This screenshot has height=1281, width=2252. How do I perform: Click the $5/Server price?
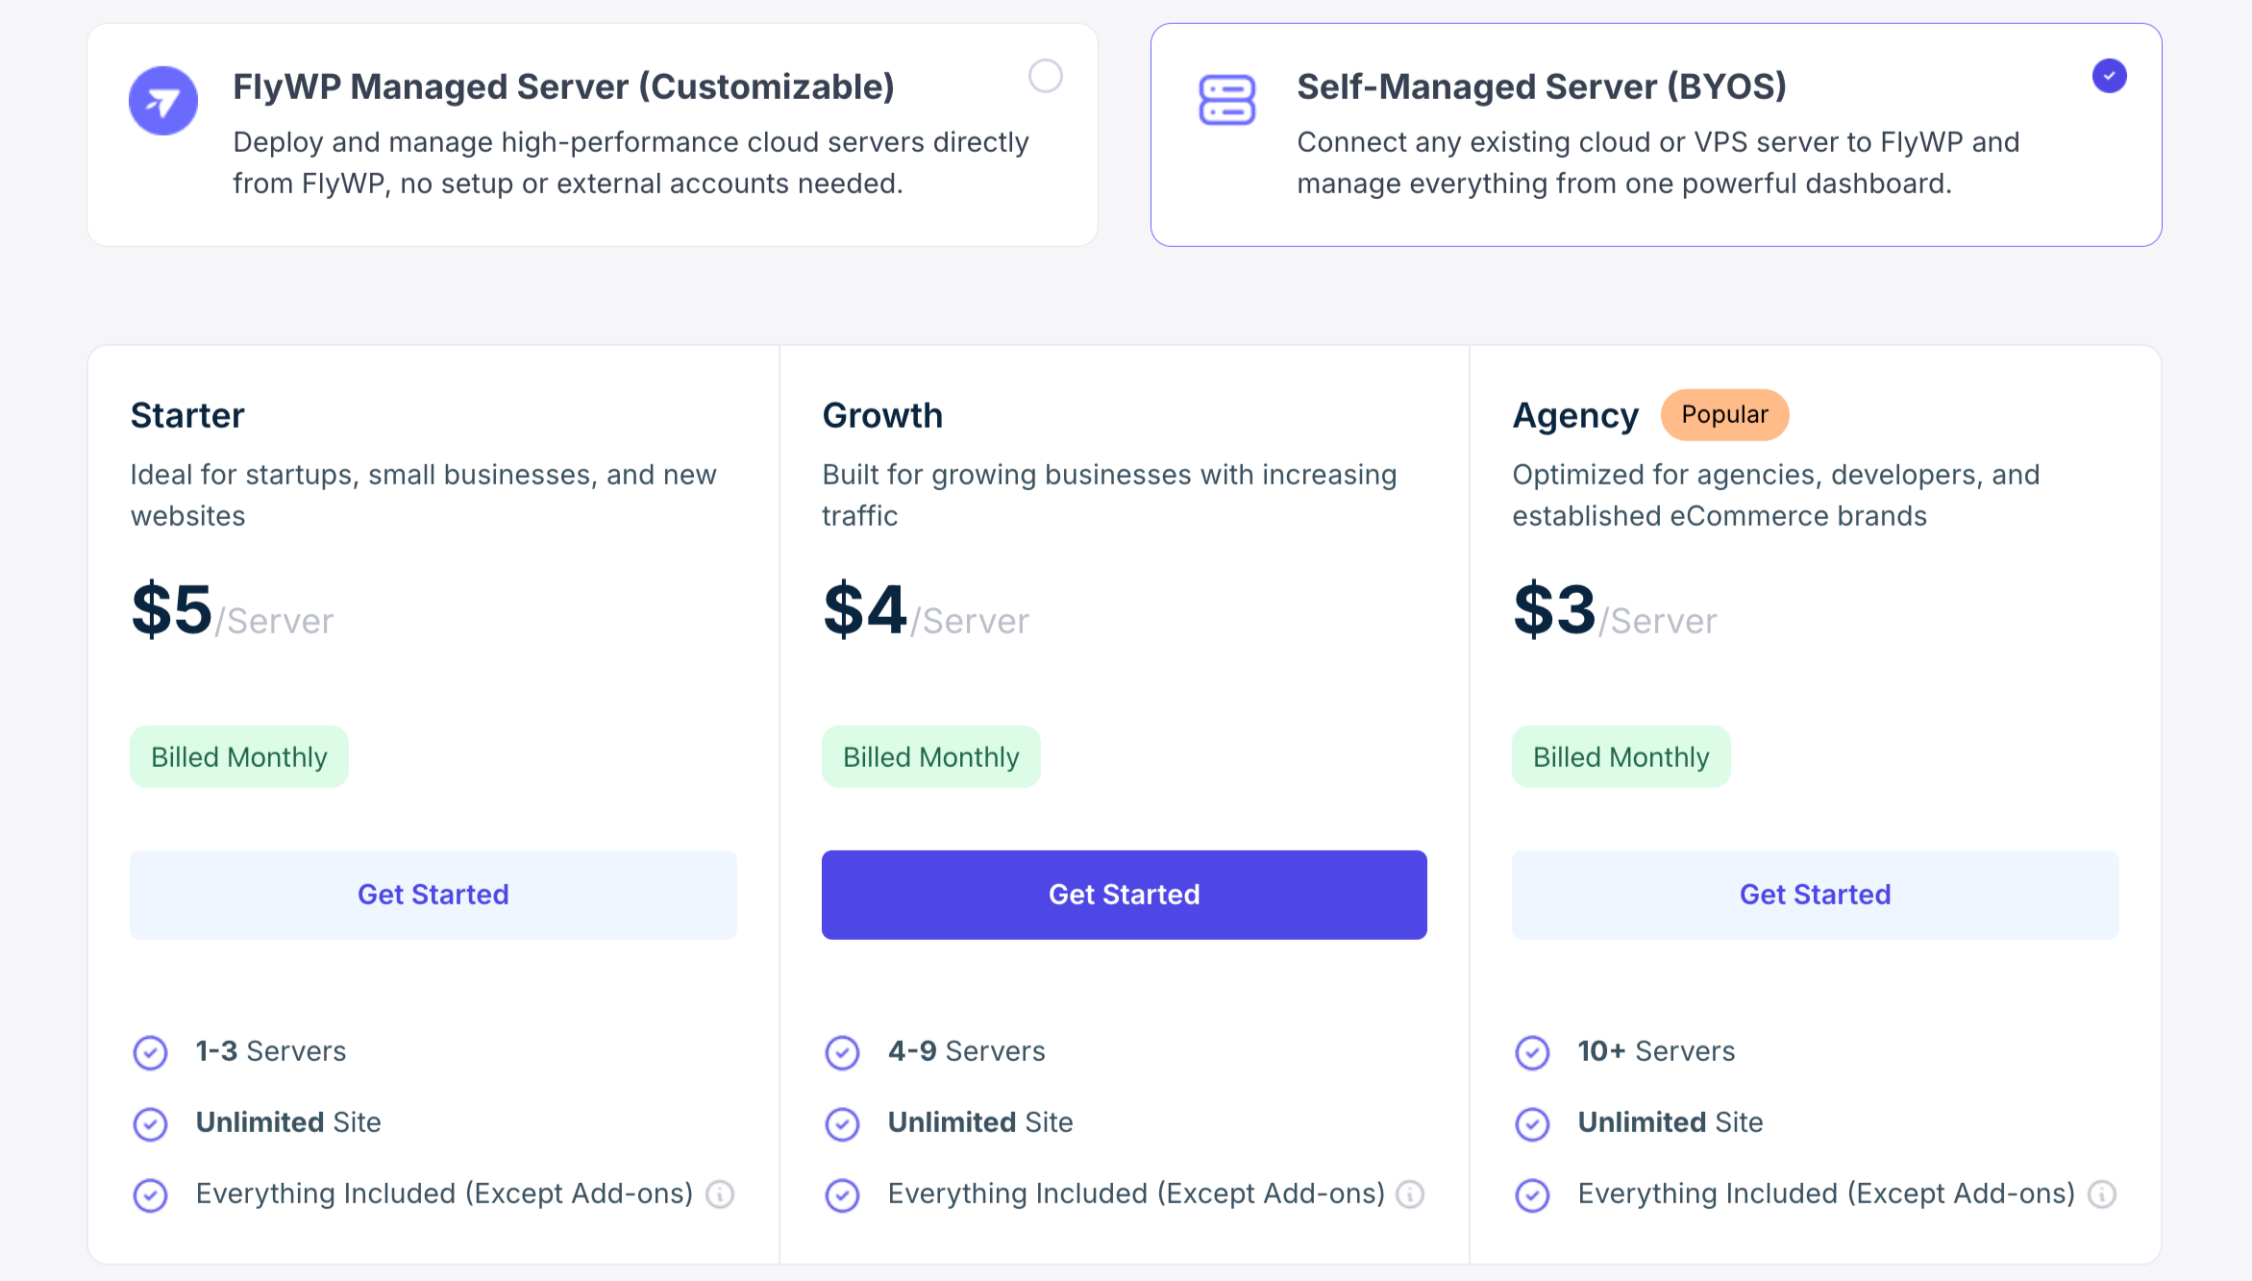point(233,610)
